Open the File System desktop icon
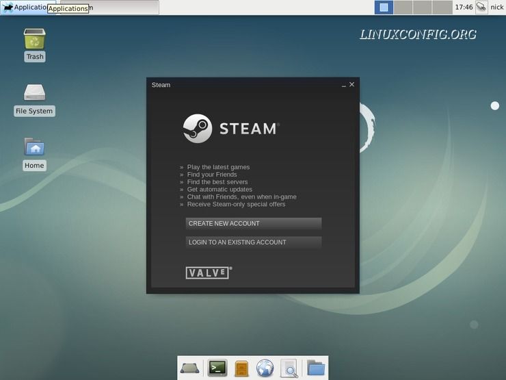 coord(34,93)
